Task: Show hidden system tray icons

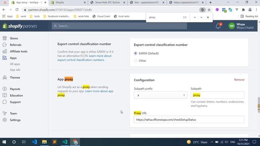Action: pos(212,142)
